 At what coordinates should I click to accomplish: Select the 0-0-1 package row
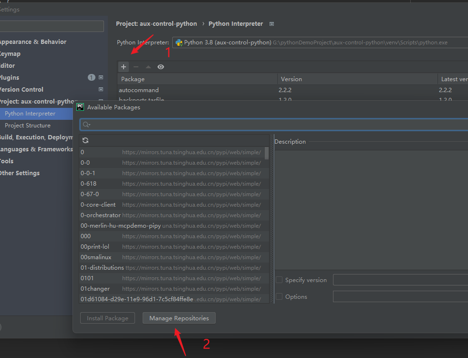[174, 173]
